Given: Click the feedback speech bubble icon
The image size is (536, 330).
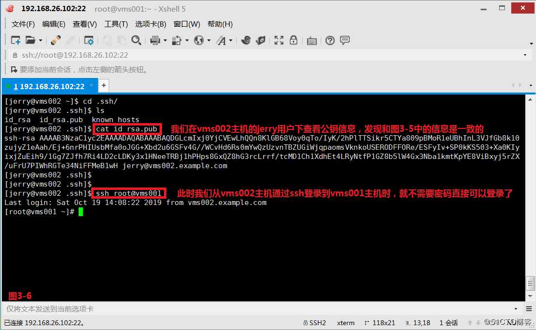Looking at the screenshot, I should coord(345,40).
